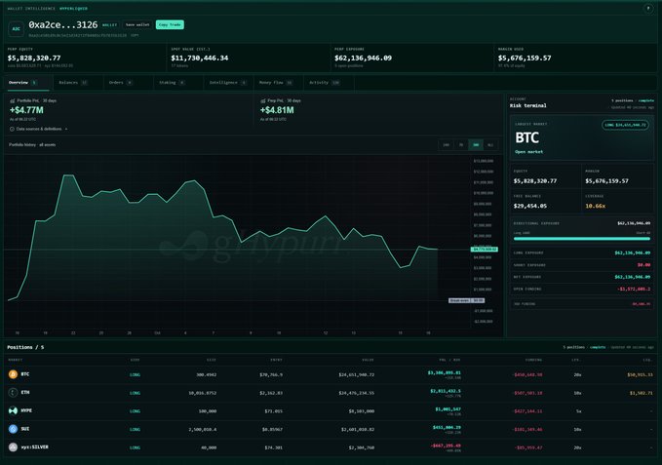662x465 pixels.
Task: Select the 30D chart range
Action: coord(476,144)
